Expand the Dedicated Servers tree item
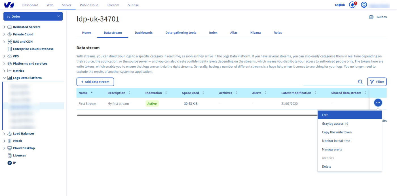This screenshot has width=397, height=196. click(x=4, y=27)
